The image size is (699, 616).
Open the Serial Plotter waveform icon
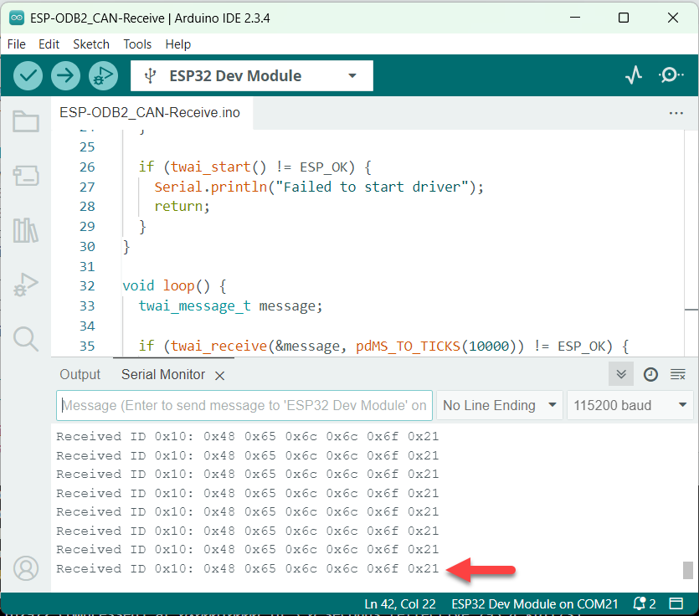click(x=634, y=75)
